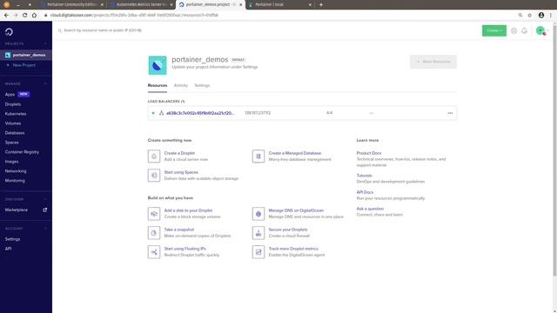Screen dimensions: 557x313
Task: Open Apps in the sidebar
Action: tap(10, 95)
